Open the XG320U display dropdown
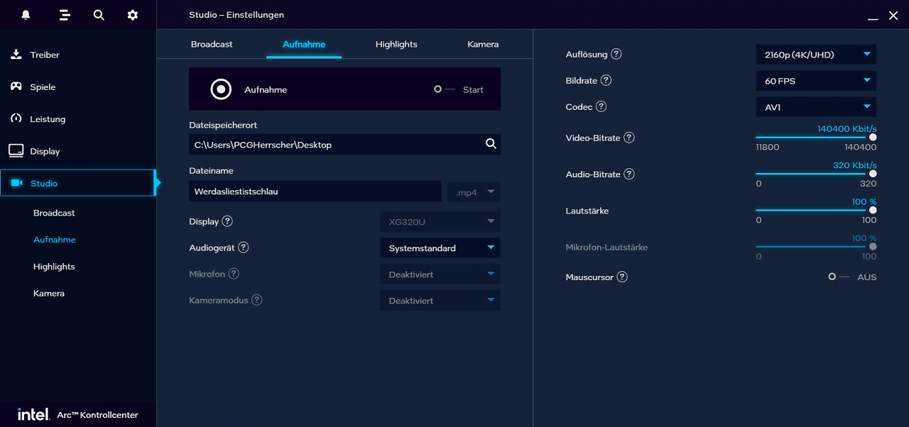The height and width of the screenshot is (427, 909). point(440,221)
